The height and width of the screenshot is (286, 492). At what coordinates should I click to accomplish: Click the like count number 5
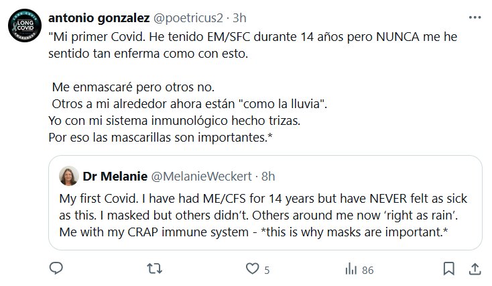click(x=267, y=270)
